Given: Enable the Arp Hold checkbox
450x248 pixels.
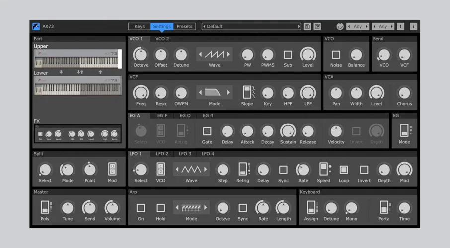Looking at the screenshot, I should 161,208.
